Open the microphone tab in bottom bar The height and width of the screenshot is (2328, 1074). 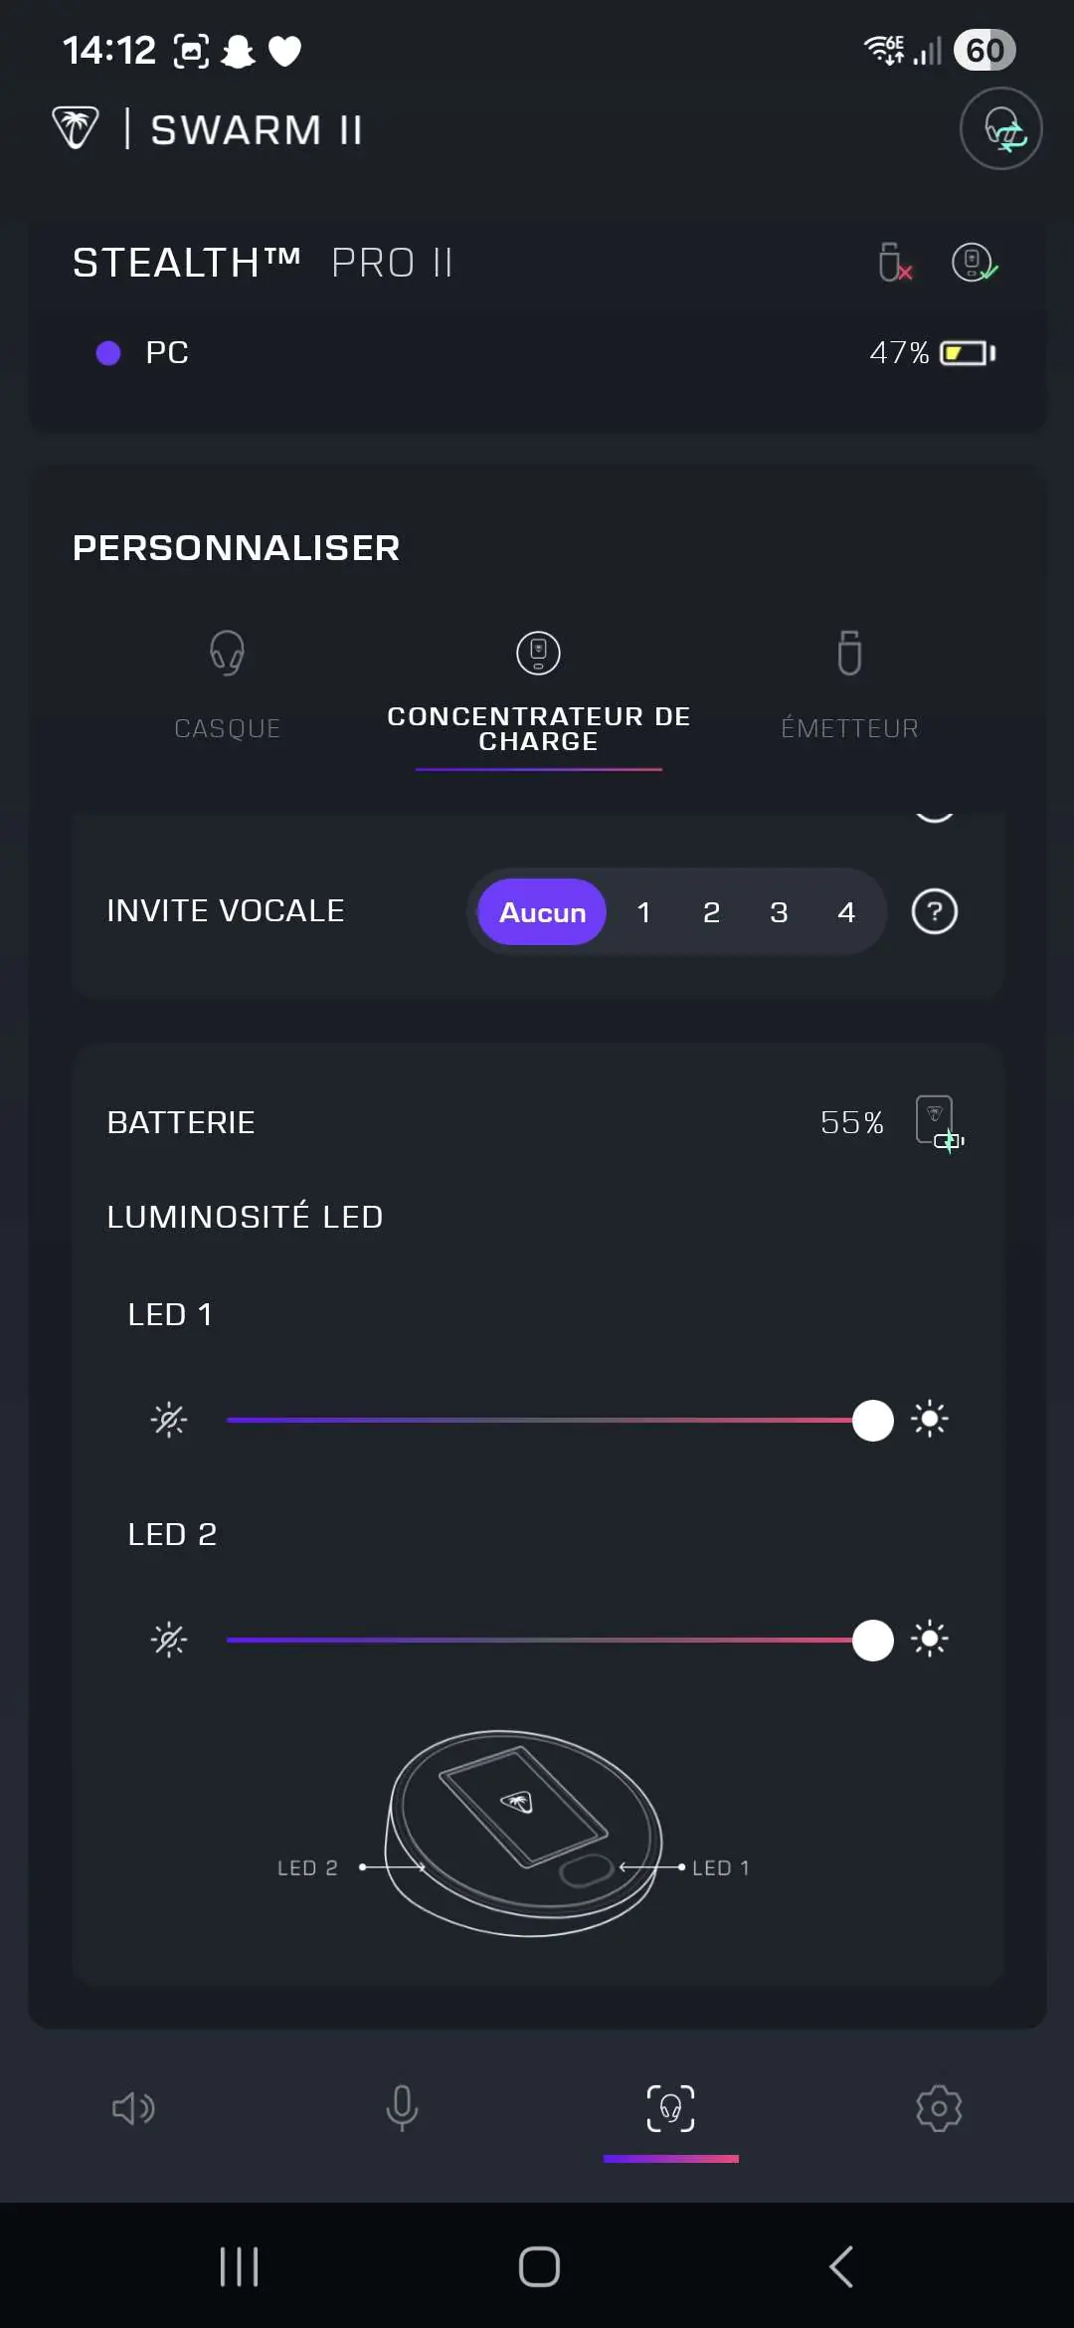(x=402, y=2108)
